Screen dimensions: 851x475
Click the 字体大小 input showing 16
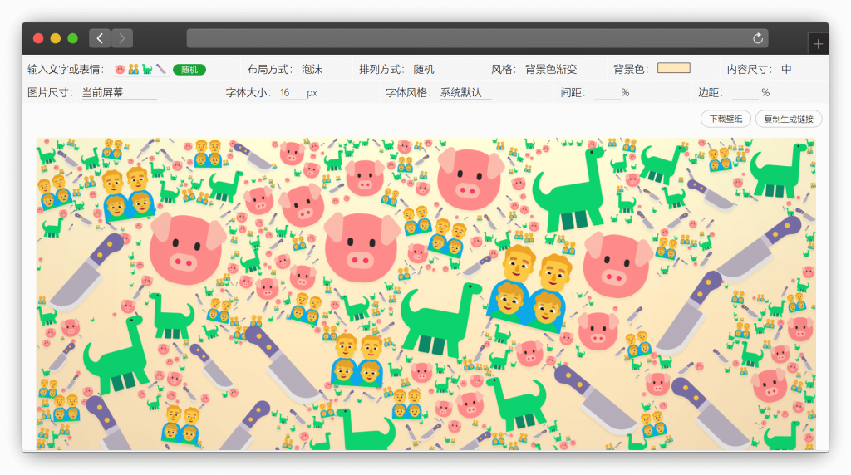292,93
